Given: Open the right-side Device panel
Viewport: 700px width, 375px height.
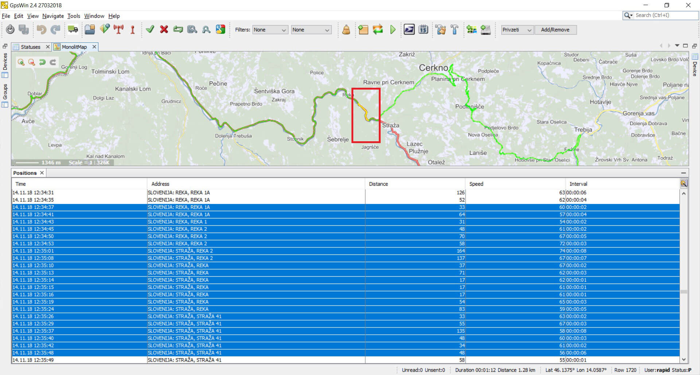Looking at the screenshot, I should pyautogui.click(x=695, y=66).
